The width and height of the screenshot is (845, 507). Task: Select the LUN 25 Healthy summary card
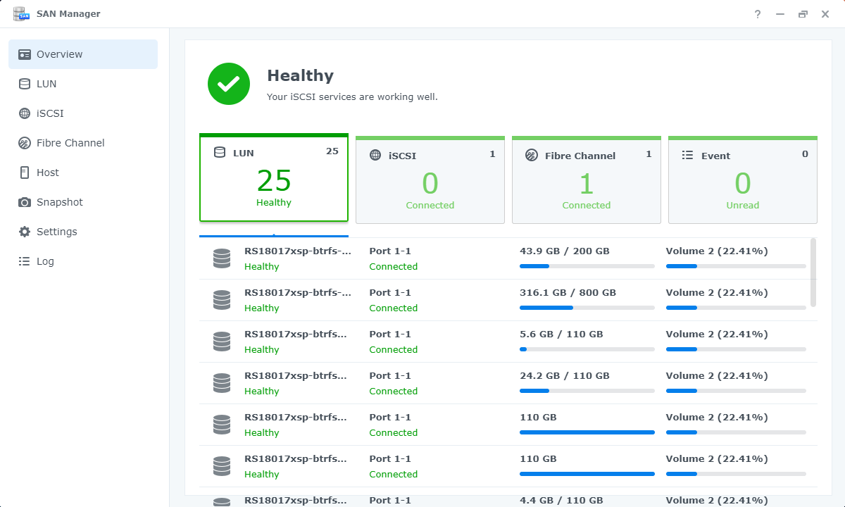[274, 179]
